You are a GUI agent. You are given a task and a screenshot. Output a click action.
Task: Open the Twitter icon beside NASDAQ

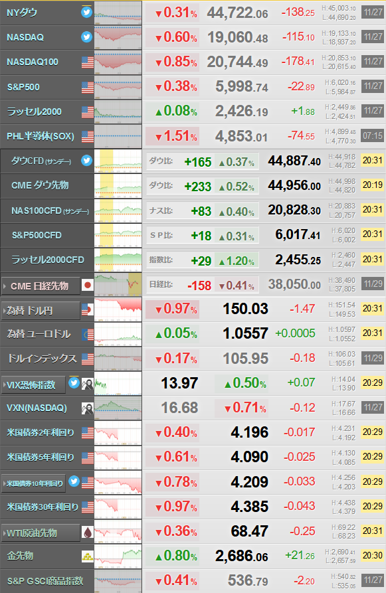coord(86,37)
